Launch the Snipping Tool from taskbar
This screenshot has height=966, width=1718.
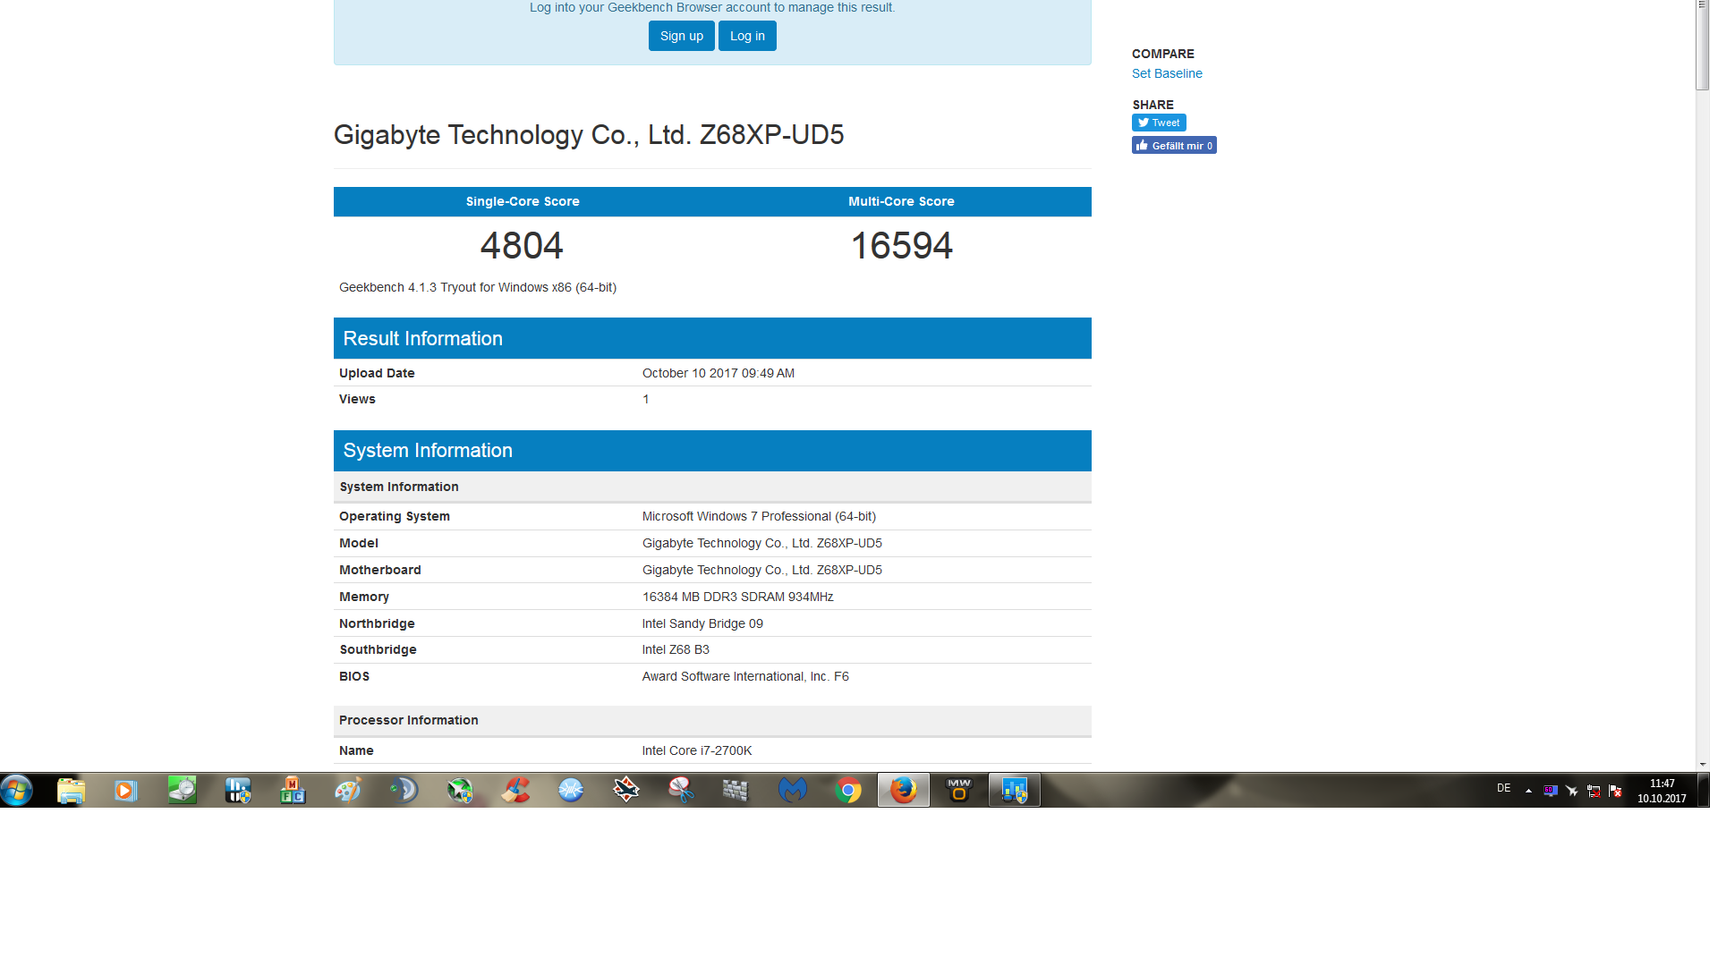(x=682, y=791)
